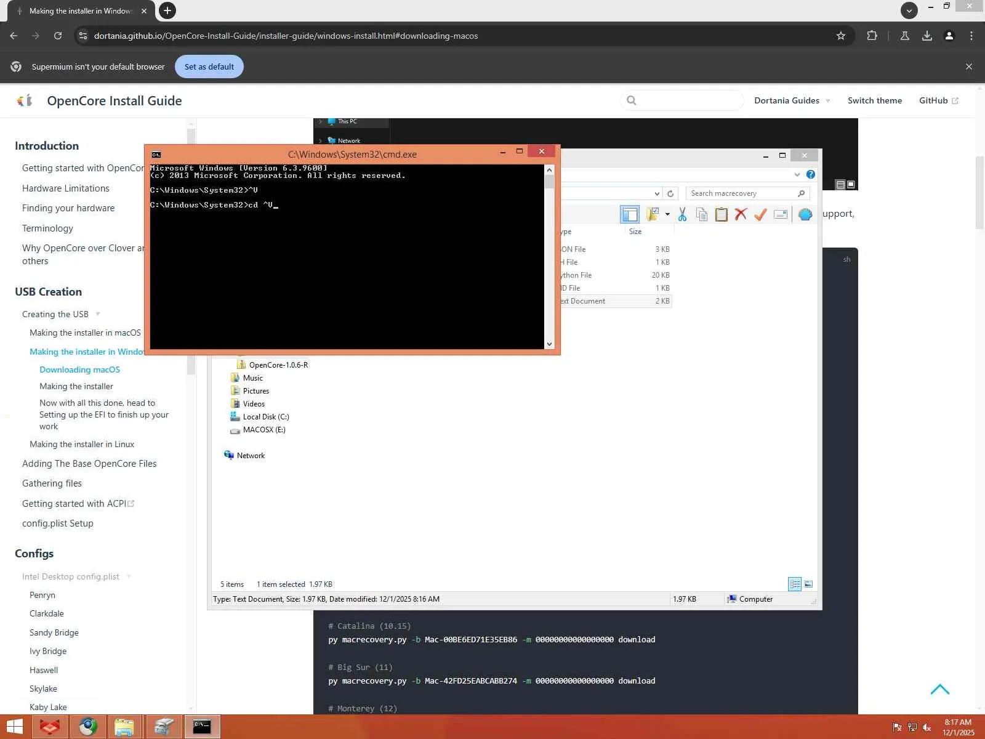The height and width of the screenshot is (739, 985).
Task: Toggle the Explorer preview pane layout icon
Action: coord(630,214)
